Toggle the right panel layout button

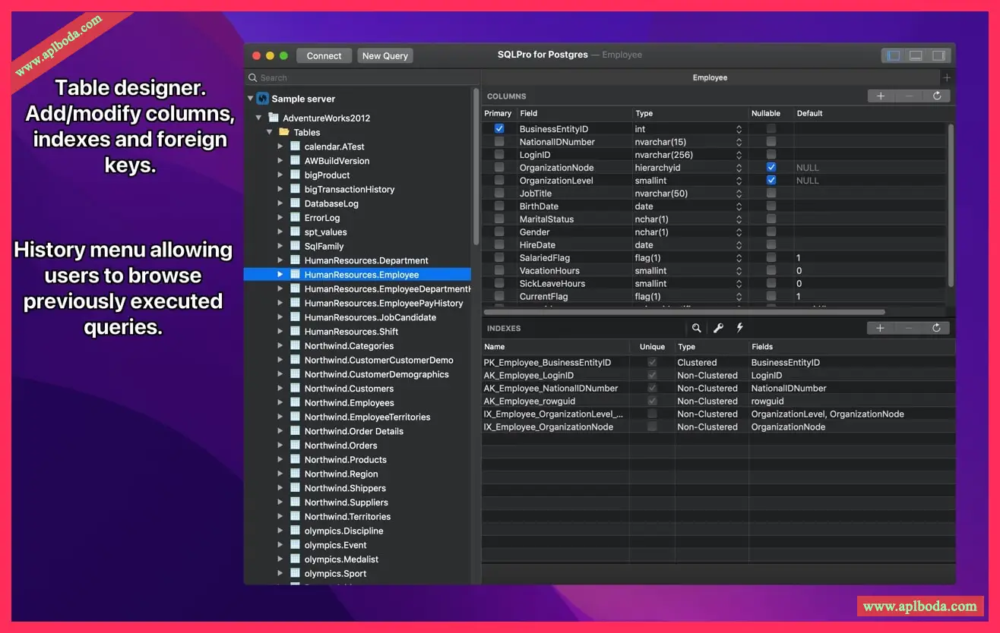[x=938, y=55]
